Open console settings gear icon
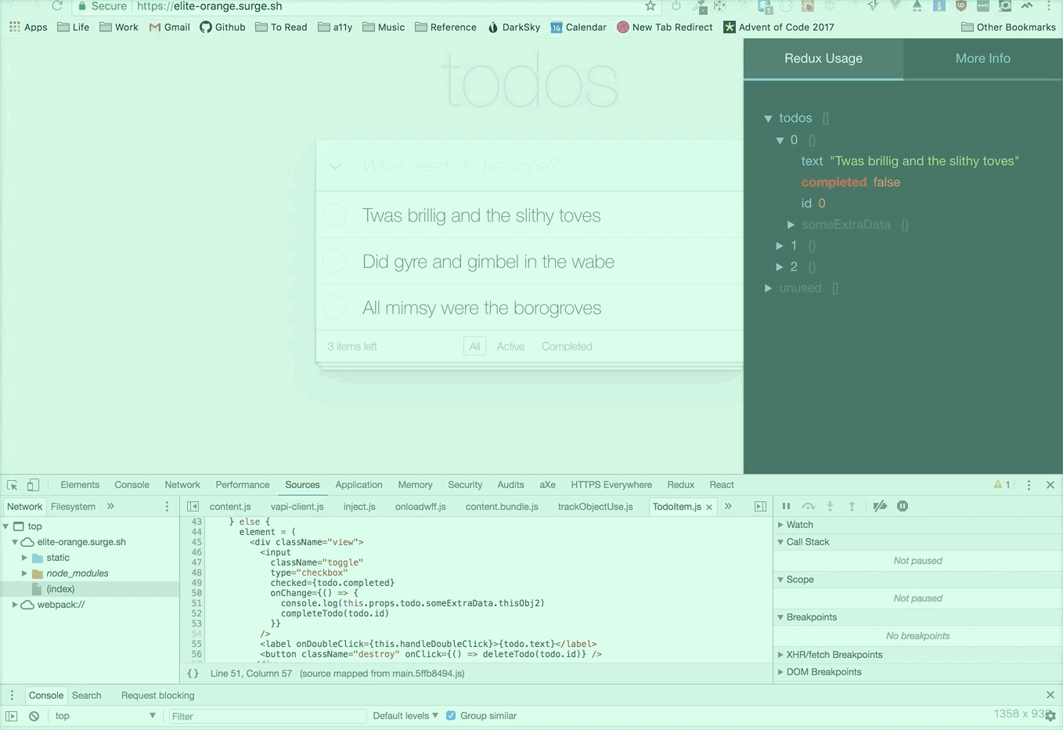Viewport: 1063px width, 730px height. (1050, 716)
